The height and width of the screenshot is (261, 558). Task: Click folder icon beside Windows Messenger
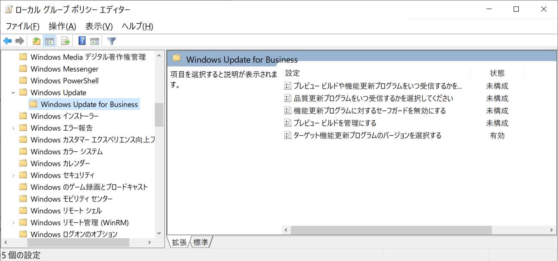tap(23, 69)
